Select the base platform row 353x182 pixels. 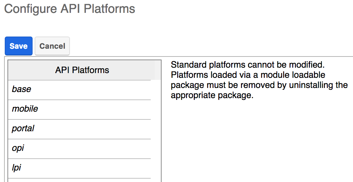coord(79,90)
